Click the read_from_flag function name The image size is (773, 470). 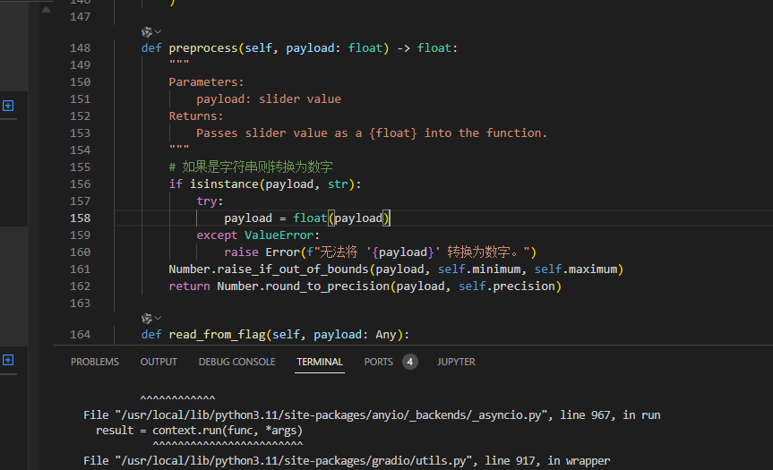point(217,335)
